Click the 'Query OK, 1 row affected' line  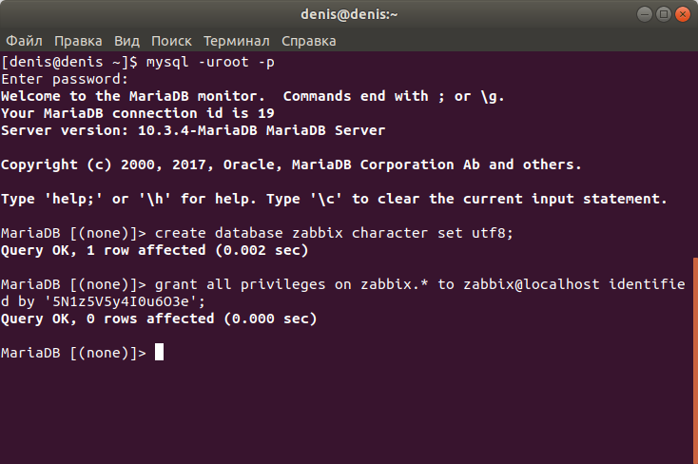pos(154,250)
